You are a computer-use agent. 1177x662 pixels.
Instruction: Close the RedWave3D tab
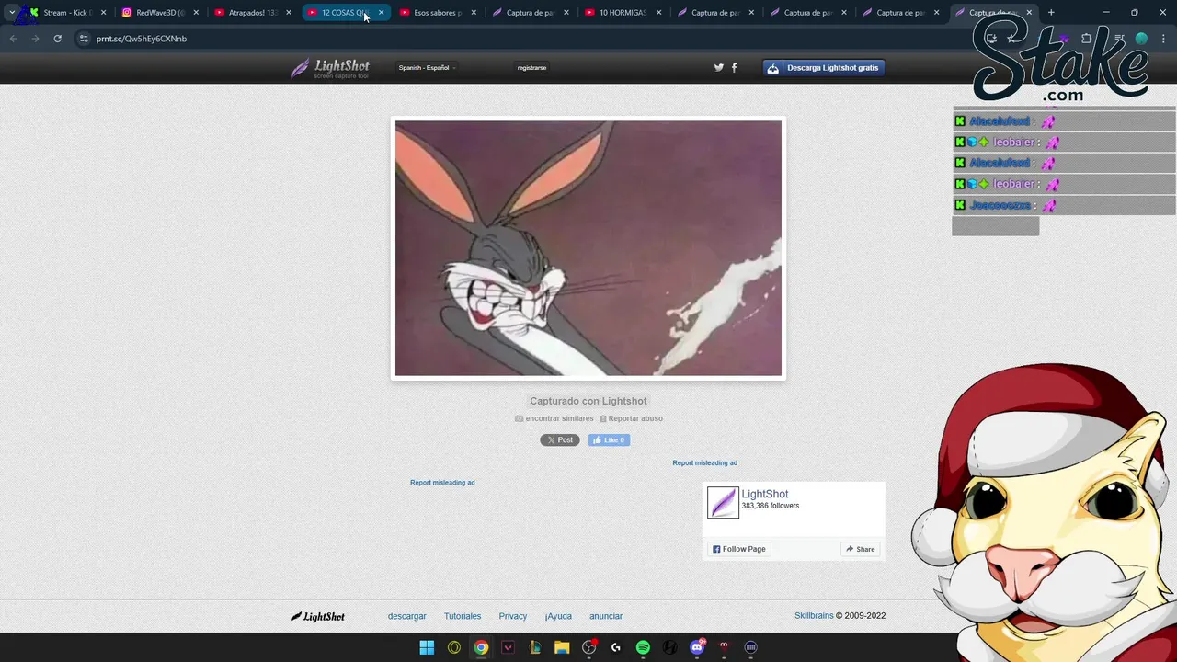(196, 13)
